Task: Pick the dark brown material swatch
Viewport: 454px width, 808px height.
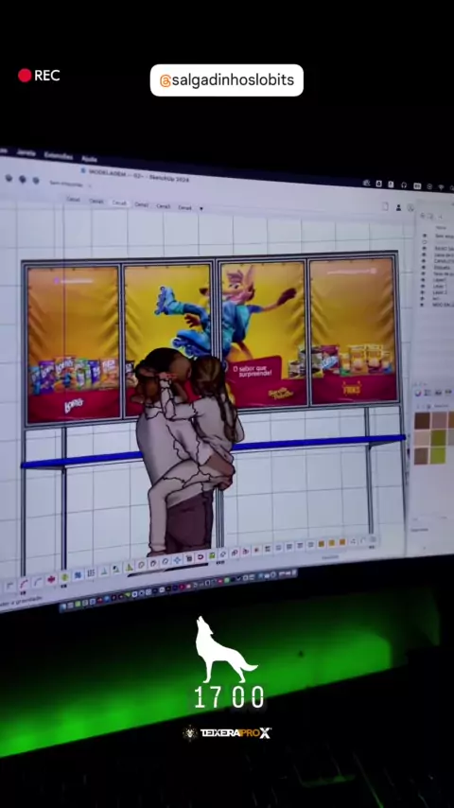Action: coord(422,421)
